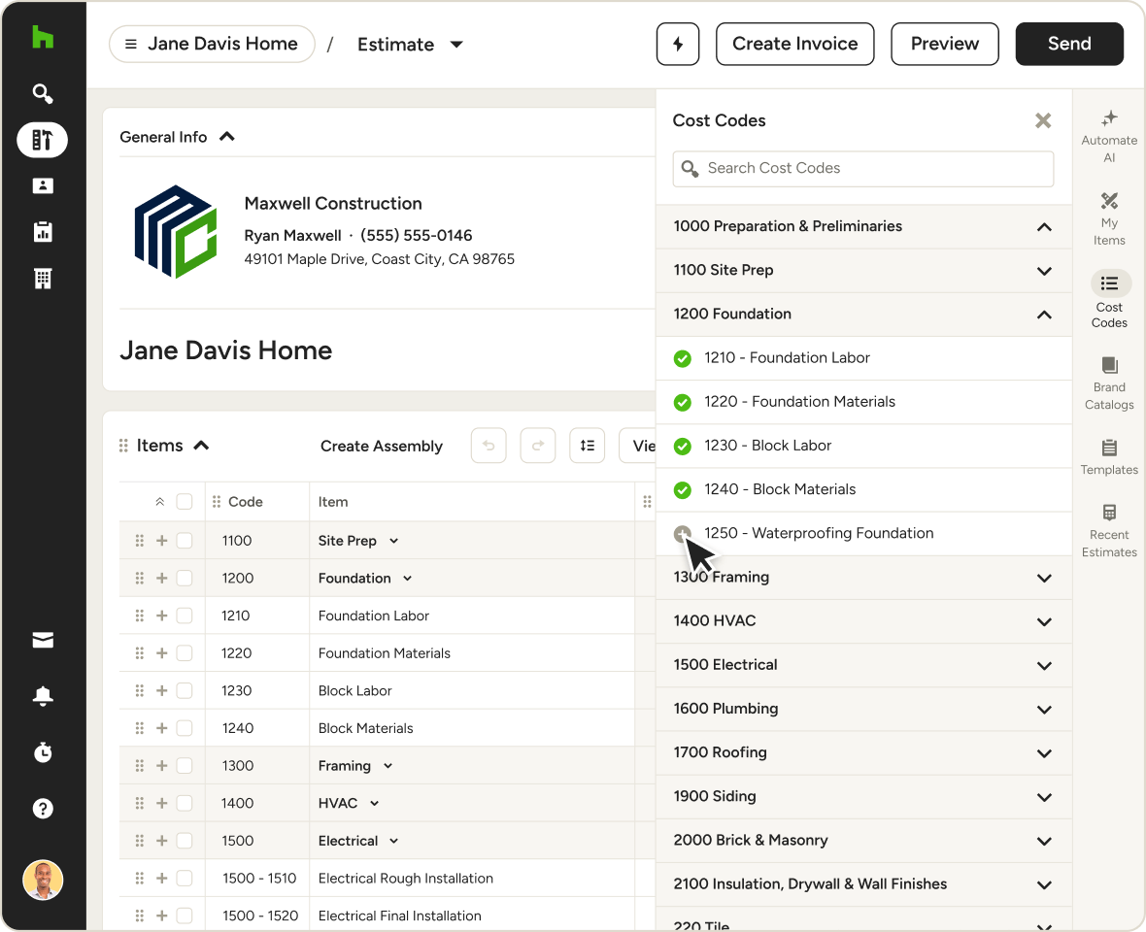This screenshot has width=1146, height=932.
Task: Click the undo arrow in the Items toolbar
Action: (489, 446)
